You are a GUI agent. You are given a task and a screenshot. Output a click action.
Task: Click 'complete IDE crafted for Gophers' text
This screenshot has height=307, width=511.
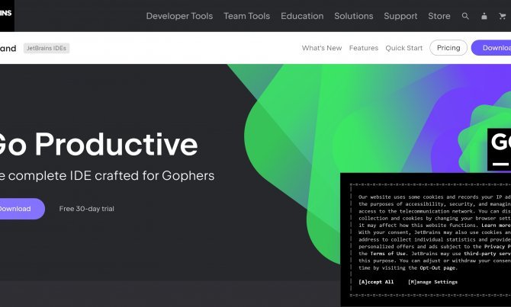click(x=111, y=175)
